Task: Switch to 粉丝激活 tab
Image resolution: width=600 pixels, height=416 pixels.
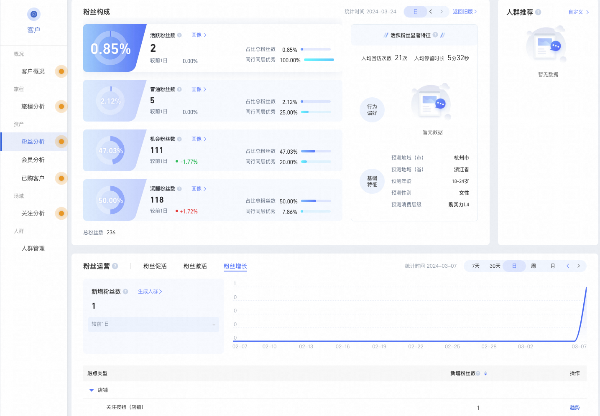Action: (x=195, y=266)
